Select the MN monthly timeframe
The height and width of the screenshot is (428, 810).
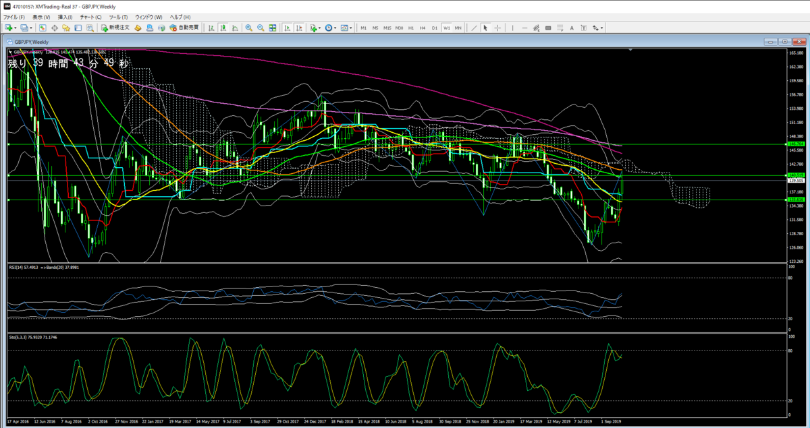coord(458,28)
